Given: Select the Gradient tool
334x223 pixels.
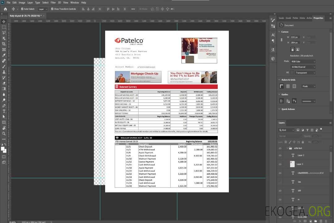Looking at the screenshot, I should click(4, 89).
